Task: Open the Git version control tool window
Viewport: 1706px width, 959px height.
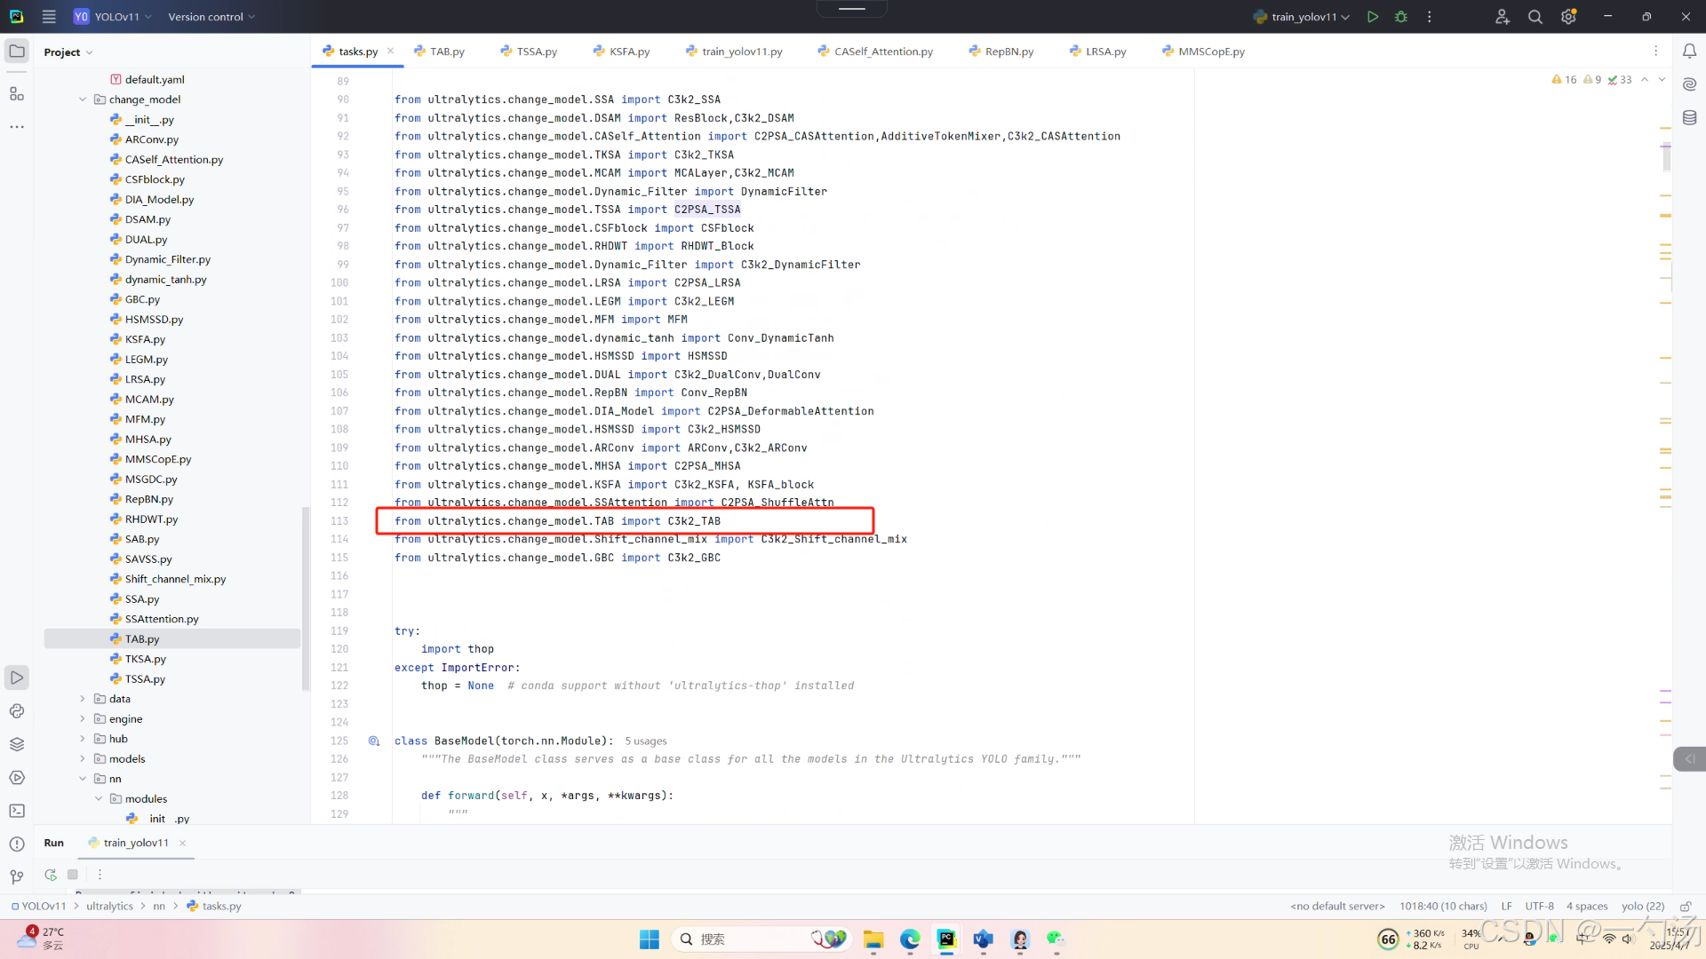Action: point(17,877)
